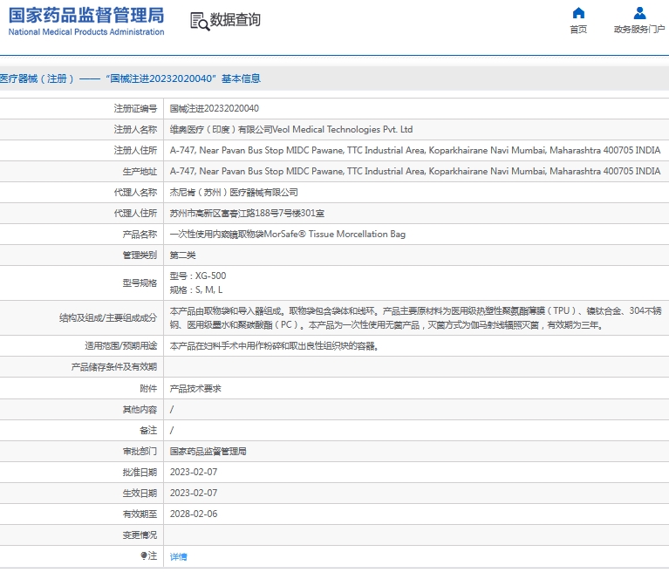Open the 政务服务门户 person icon
The width and height of the screenshot is (669, 572).
point(639,13)
